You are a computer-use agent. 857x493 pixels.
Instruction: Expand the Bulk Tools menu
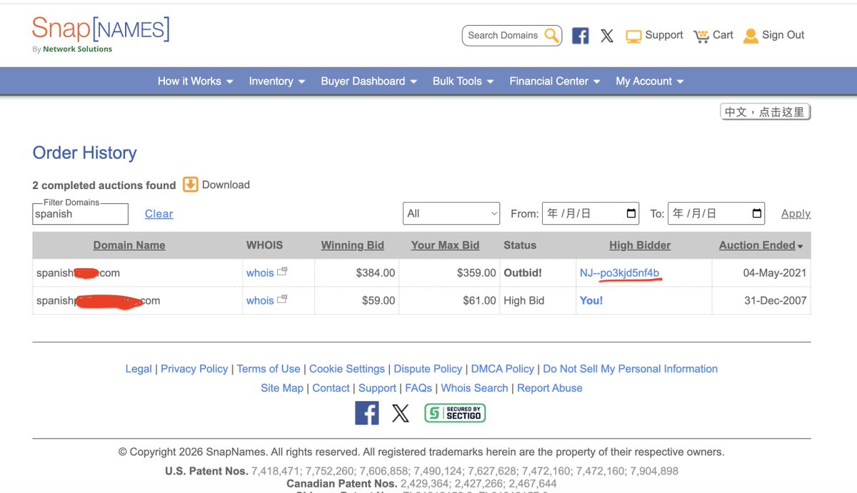point(463,81)
